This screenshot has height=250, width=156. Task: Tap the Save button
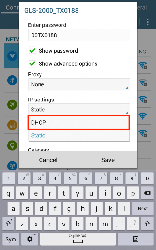coord(108,160)
